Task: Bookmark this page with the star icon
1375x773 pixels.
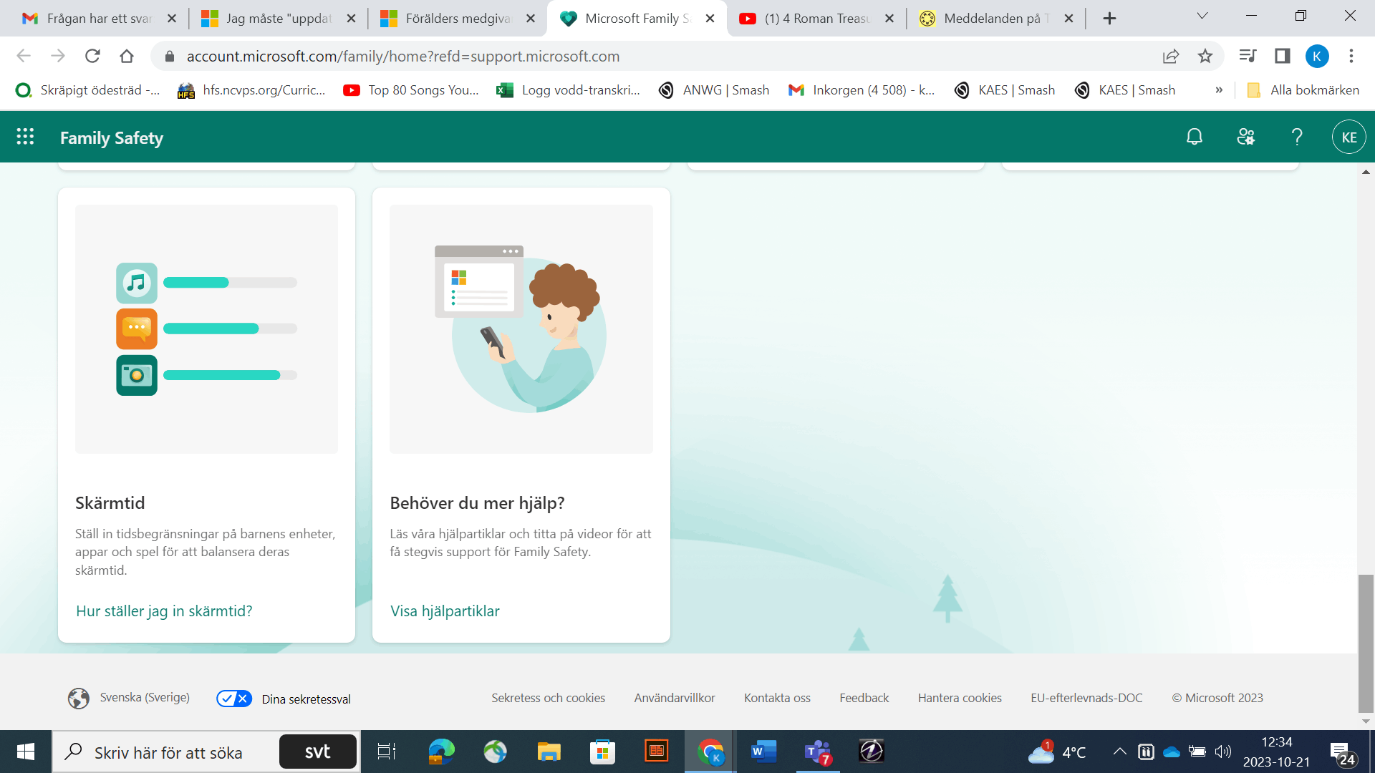Action: click(x=1205, y=56)
